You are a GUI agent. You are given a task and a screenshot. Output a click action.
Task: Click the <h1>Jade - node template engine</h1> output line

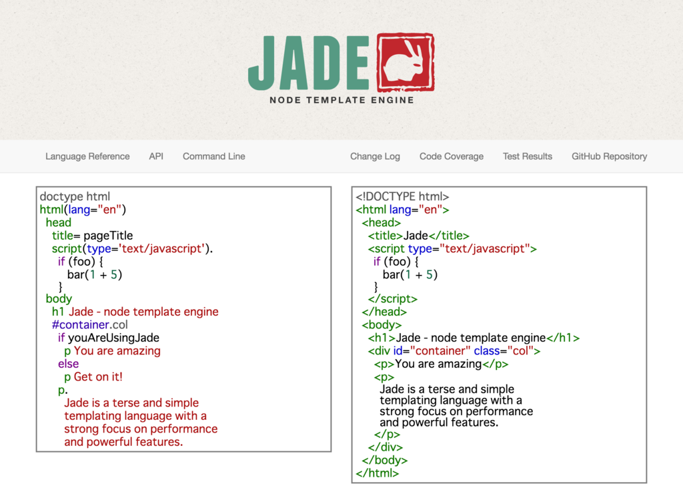point(474,338)
